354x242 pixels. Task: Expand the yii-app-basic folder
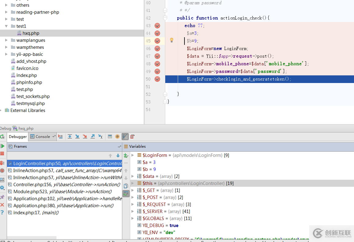pos(6,54)
